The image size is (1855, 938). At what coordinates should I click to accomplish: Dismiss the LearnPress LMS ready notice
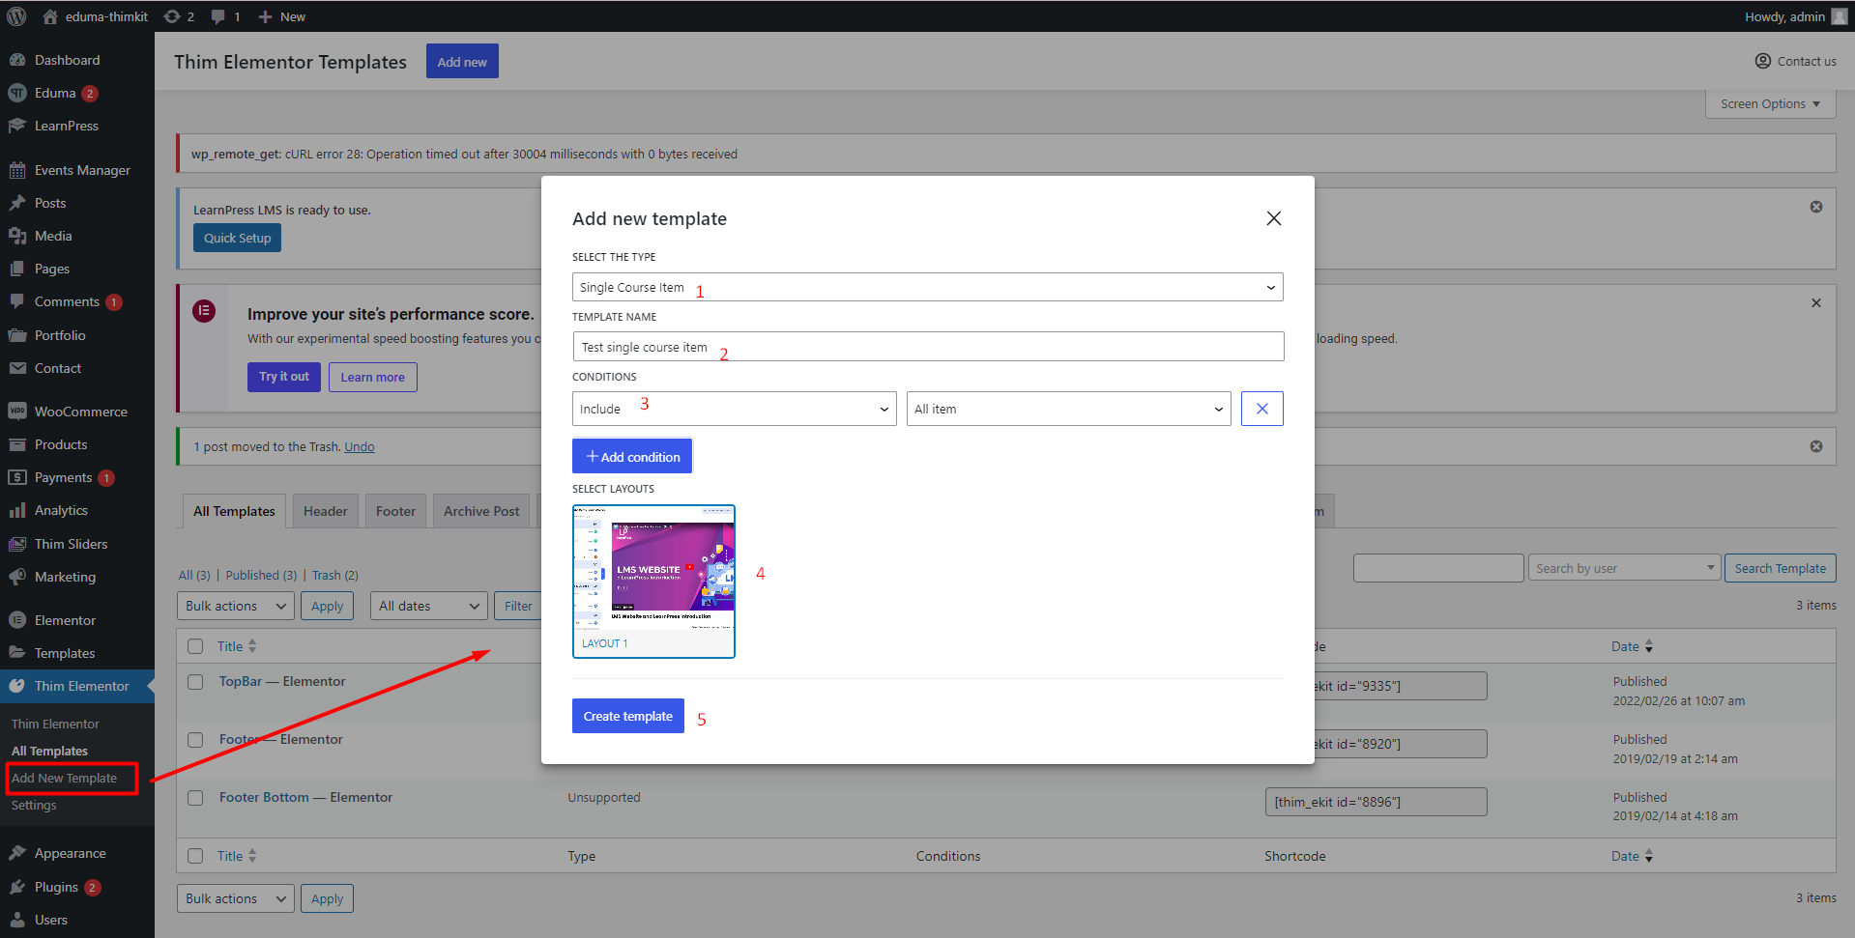coord(1816,207)
